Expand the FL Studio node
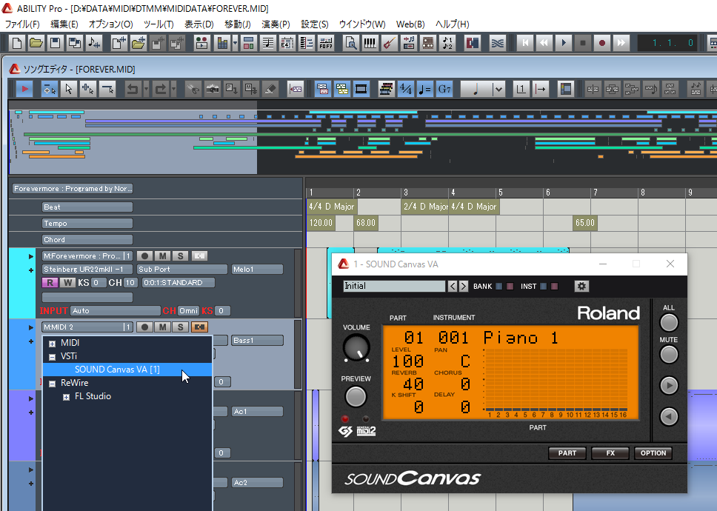717x511 pixels. coord(66,397)
